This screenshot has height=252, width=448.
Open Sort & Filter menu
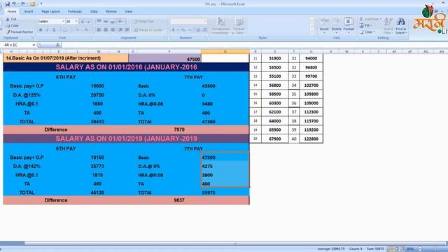coord(388,26)
